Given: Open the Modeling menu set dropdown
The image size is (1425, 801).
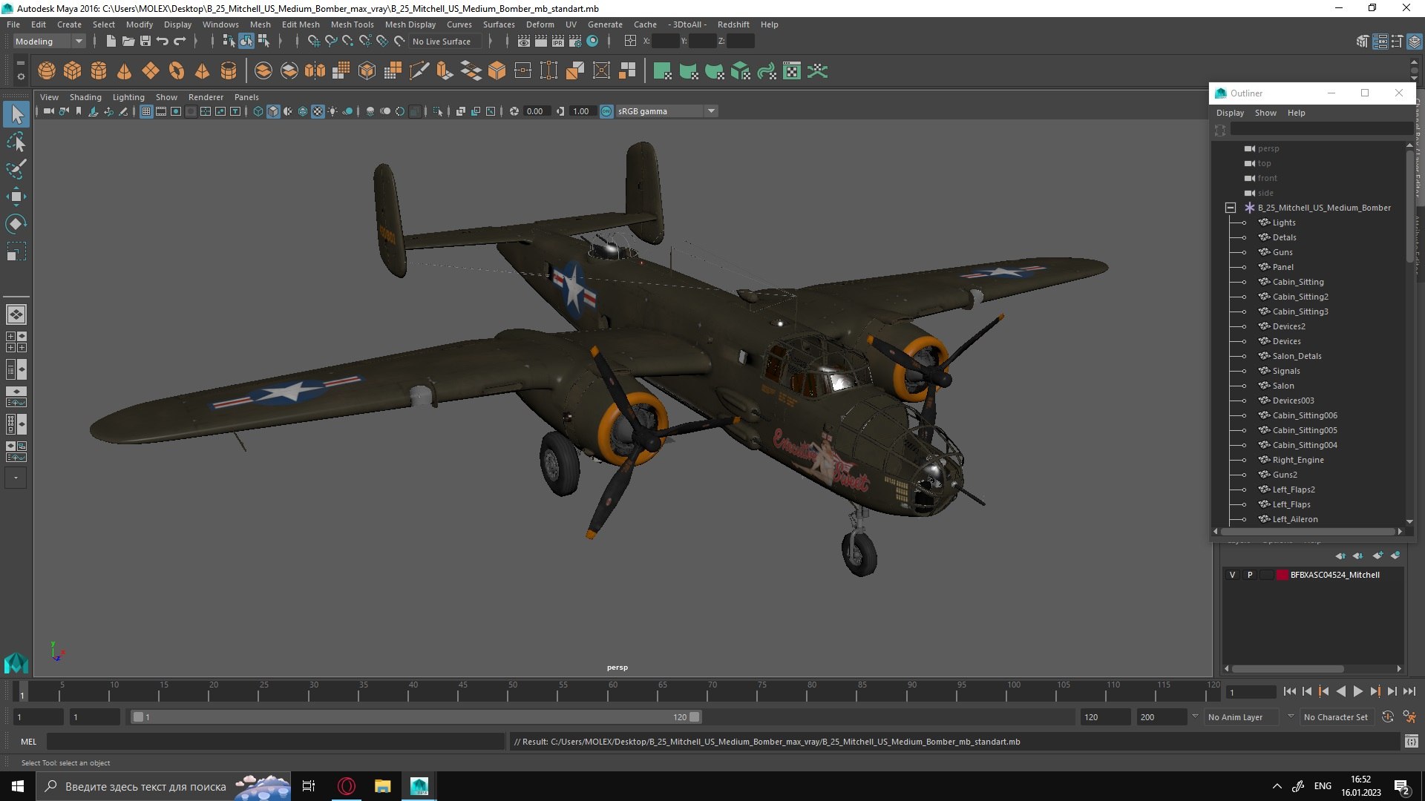Looking at the screenshot, I should tap(49, 42).
